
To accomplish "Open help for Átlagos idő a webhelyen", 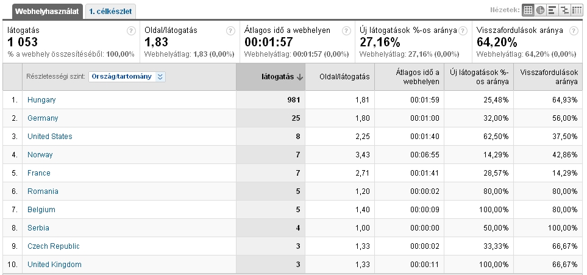I will 346,31.
